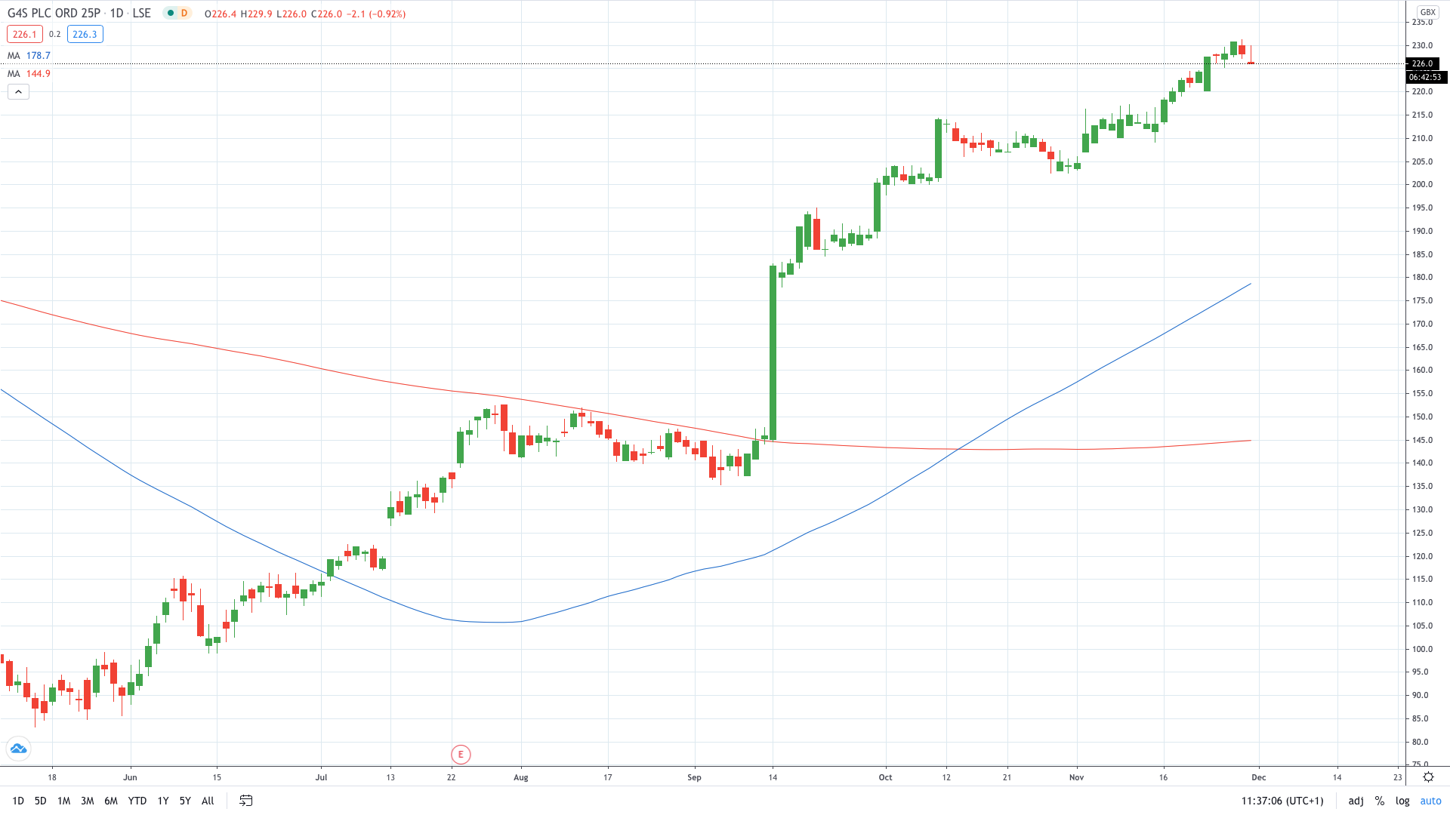
Task: Set time range to 1D
Action: 18,801
